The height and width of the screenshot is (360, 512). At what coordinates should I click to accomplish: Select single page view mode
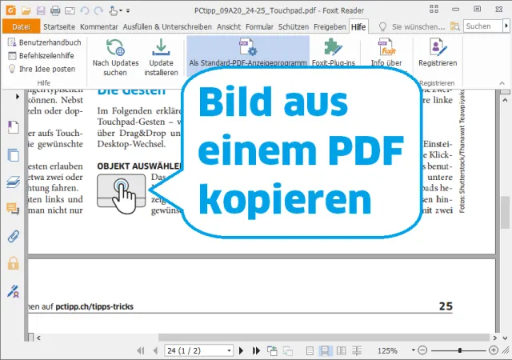point(310,351)
